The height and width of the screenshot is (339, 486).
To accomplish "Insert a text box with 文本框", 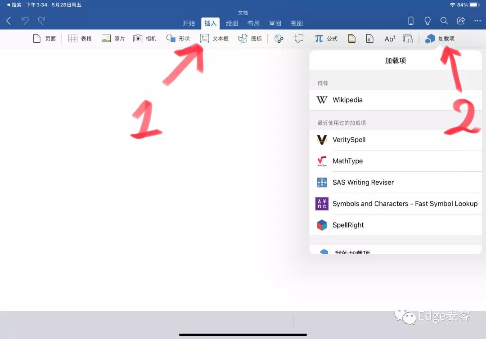I will [x=214, y=38].
